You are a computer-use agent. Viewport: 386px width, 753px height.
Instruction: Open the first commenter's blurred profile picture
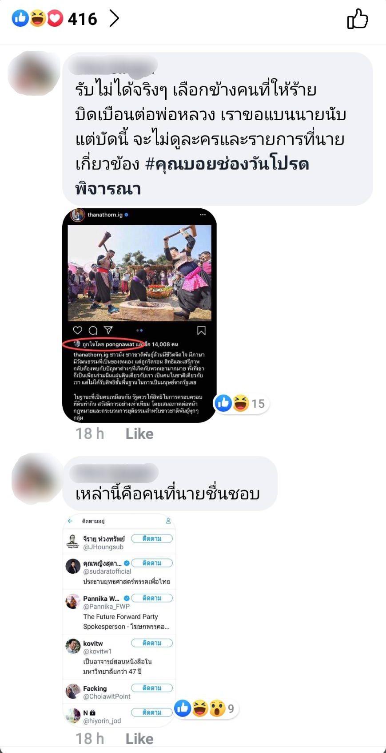click(x=34, y=73)
